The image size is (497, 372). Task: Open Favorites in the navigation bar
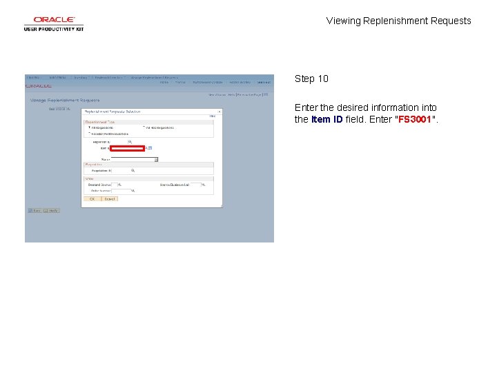(33, 77)
